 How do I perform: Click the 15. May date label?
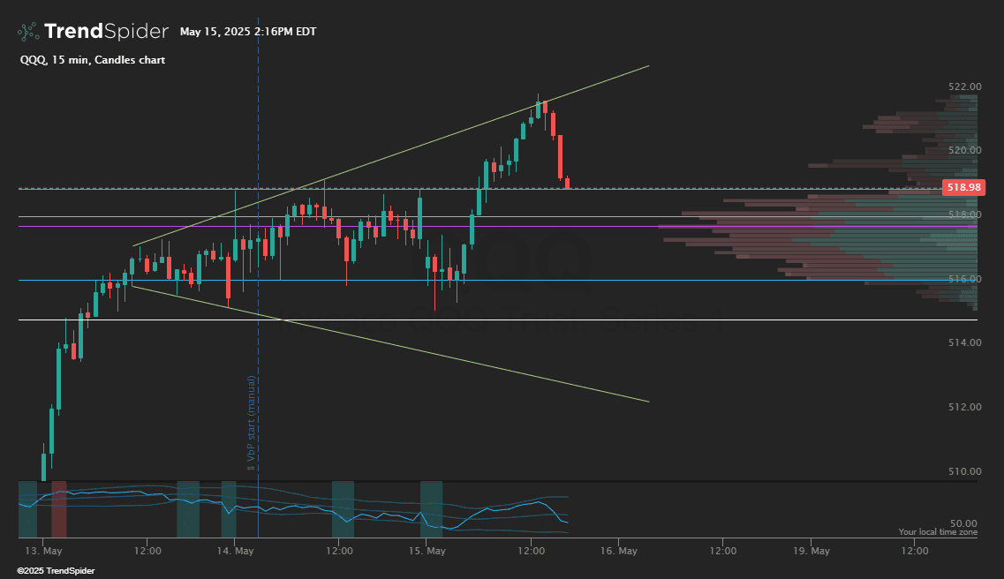tap(427, 551)
